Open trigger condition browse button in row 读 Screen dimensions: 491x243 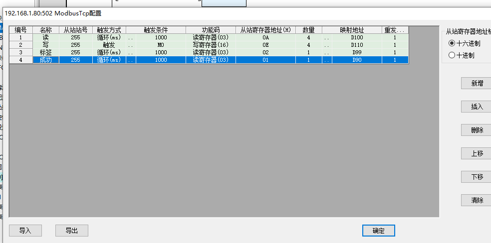[x=131, y=37]
